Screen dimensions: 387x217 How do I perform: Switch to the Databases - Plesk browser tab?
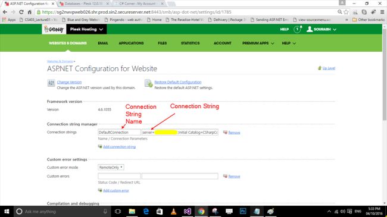(x=84, y=4)
